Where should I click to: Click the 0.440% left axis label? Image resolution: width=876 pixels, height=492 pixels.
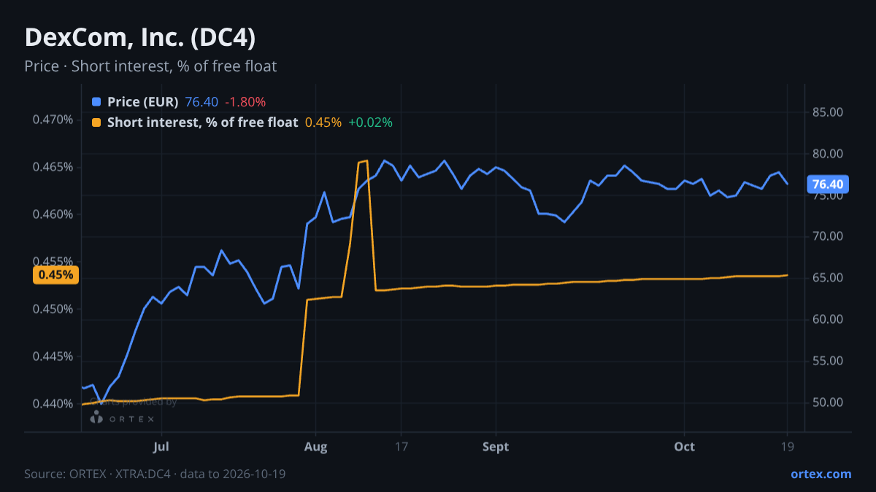coord(53,404)
